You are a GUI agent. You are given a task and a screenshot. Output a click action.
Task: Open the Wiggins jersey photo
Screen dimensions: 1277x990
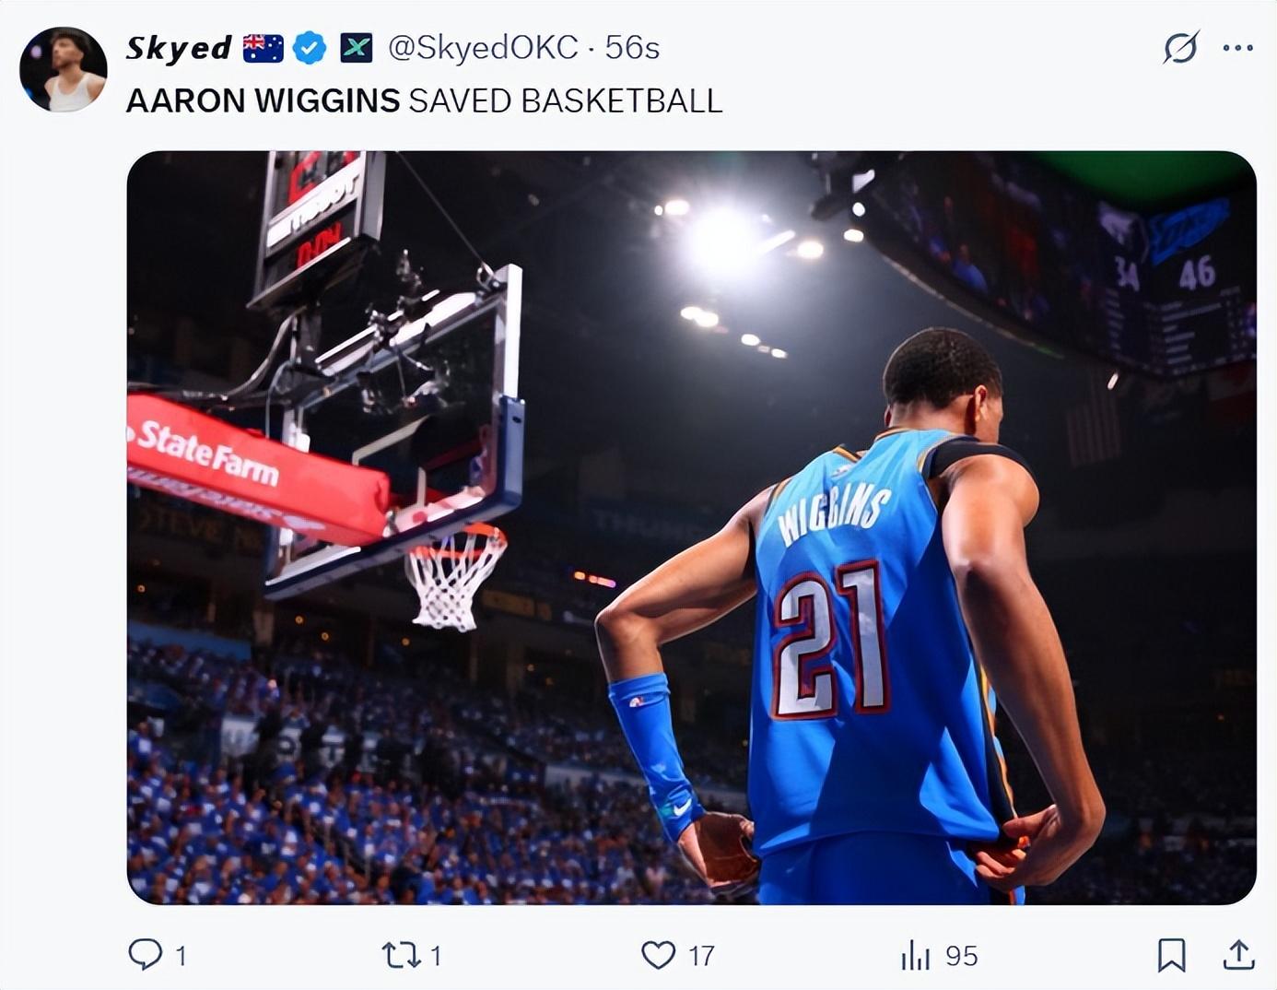(x=691, y=527)
